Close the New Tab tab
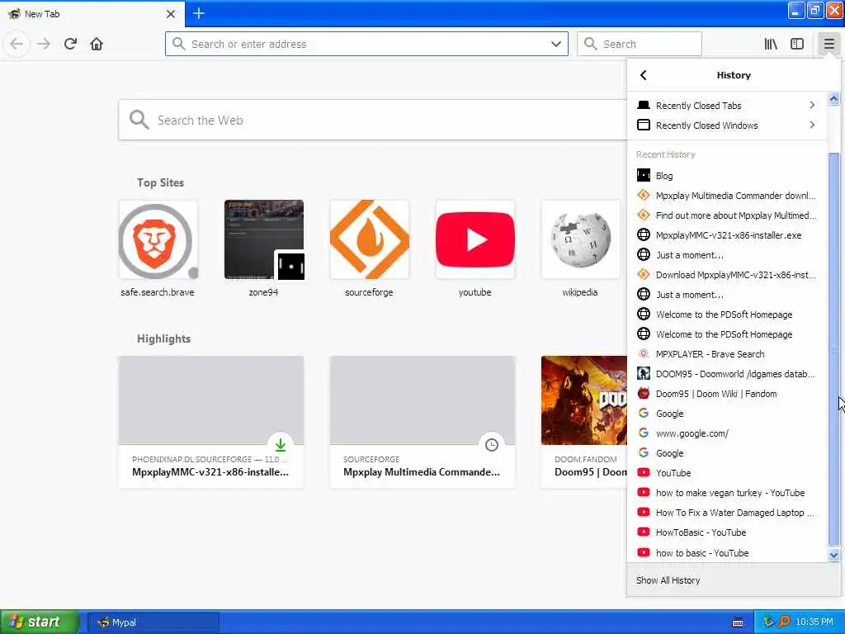This screenshot has width=845, height=634. tap(170, 14)
